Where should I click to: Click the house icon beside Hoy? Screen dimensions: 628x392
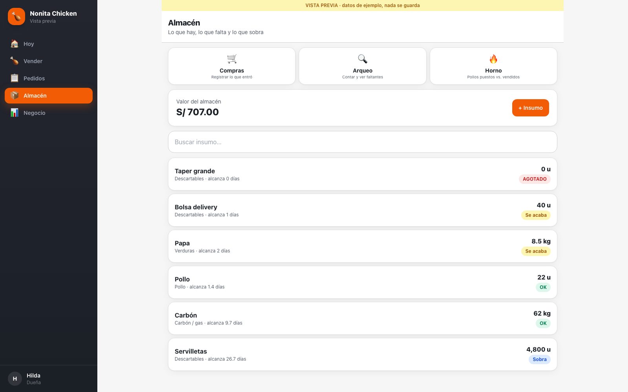click(15, 44)
